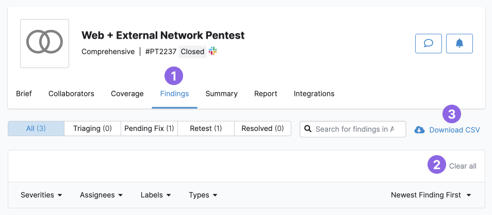Click the search for findings field
492x215 pixels.
click(356, 129)
